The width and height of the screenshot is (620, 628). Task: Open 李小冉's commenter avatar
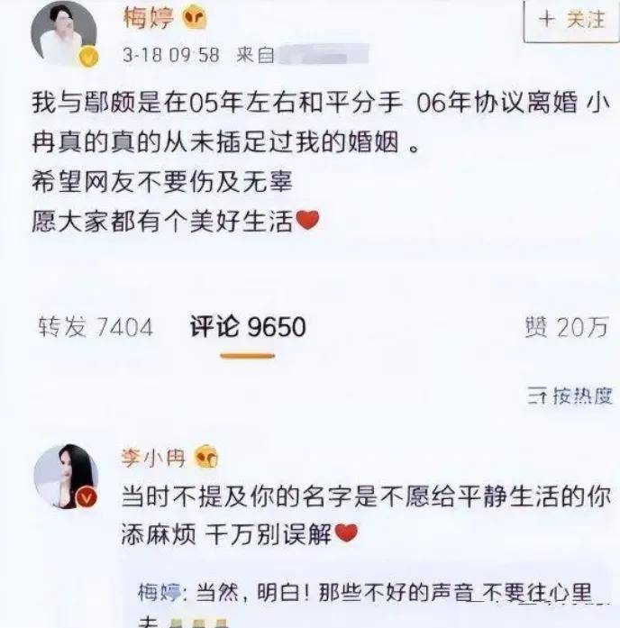click(66, 477)
